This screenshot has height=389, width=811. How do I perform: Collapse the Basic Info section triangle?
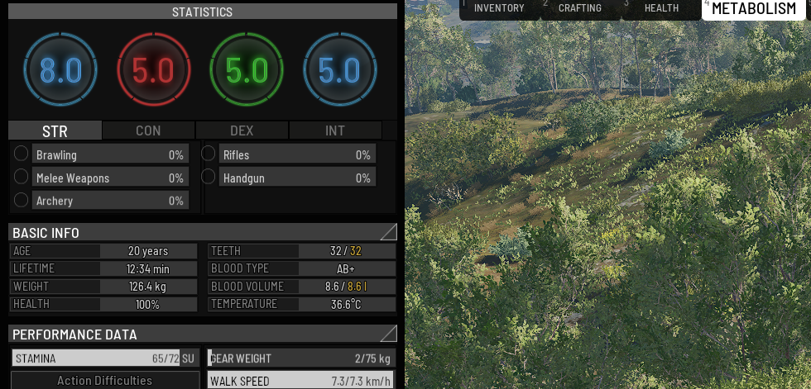click(387, 232)
